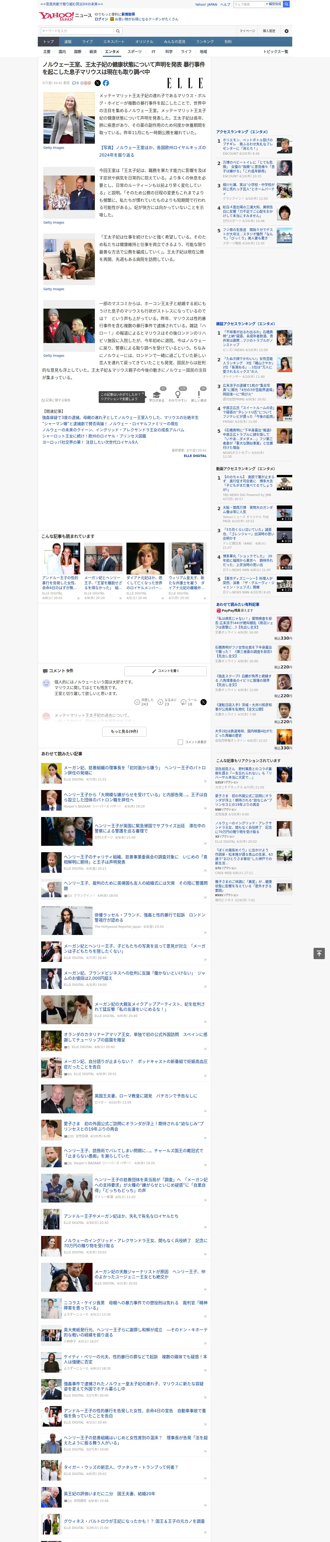Click the ELLE publisher logo
This screenshot has width=330, height=1542.
[185, 83]
